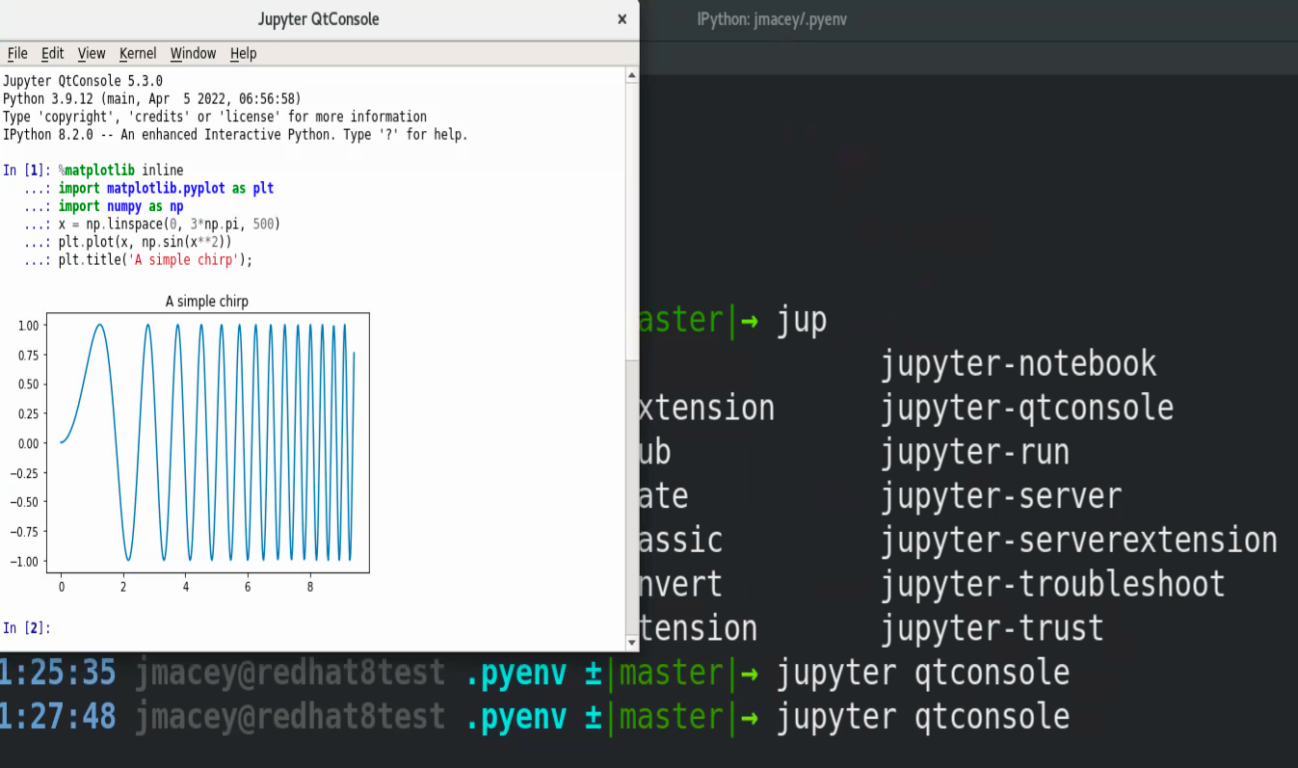The height and width of the screenshot is (768, 1298).
Task: Open the Help menu
Action: [243, 53]
